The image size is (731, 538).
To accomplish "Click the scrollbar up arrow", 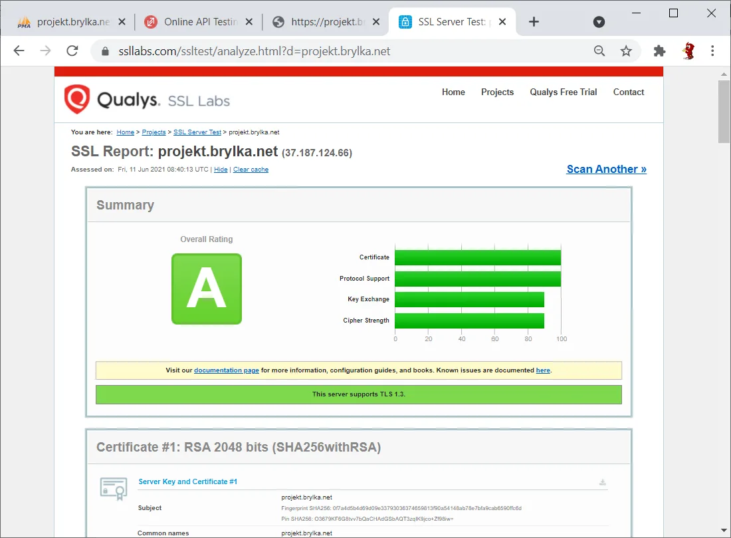I will [x=724, y=74].
